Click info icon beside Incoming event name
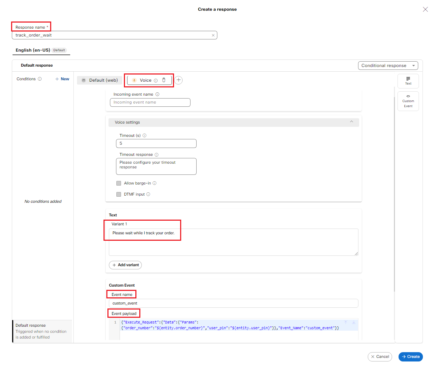Image resolution: width=434 pixels, height=369 pixels. tap(158, 95)
